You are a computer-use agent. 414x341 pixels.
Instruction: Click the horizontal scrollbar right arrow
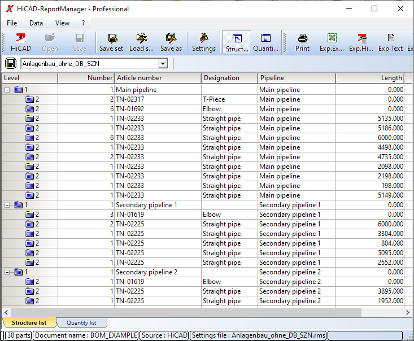408,313
